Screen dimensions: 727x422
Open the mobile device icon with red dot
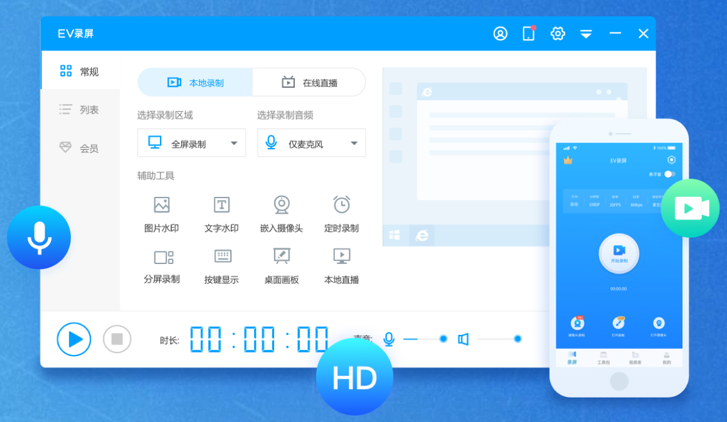click(x=529, y=33)
